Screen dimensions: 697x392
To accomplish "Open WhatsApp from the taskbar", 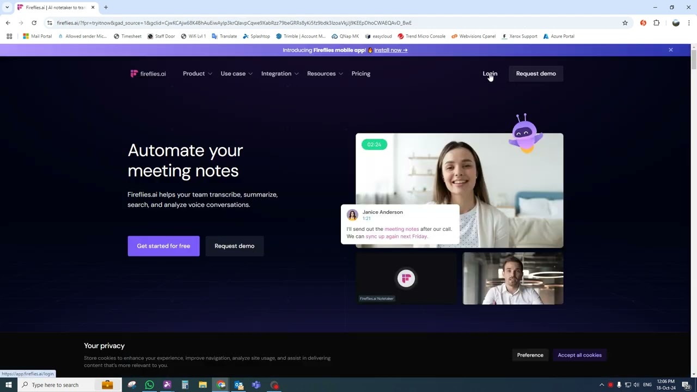I will click(149, 385).
